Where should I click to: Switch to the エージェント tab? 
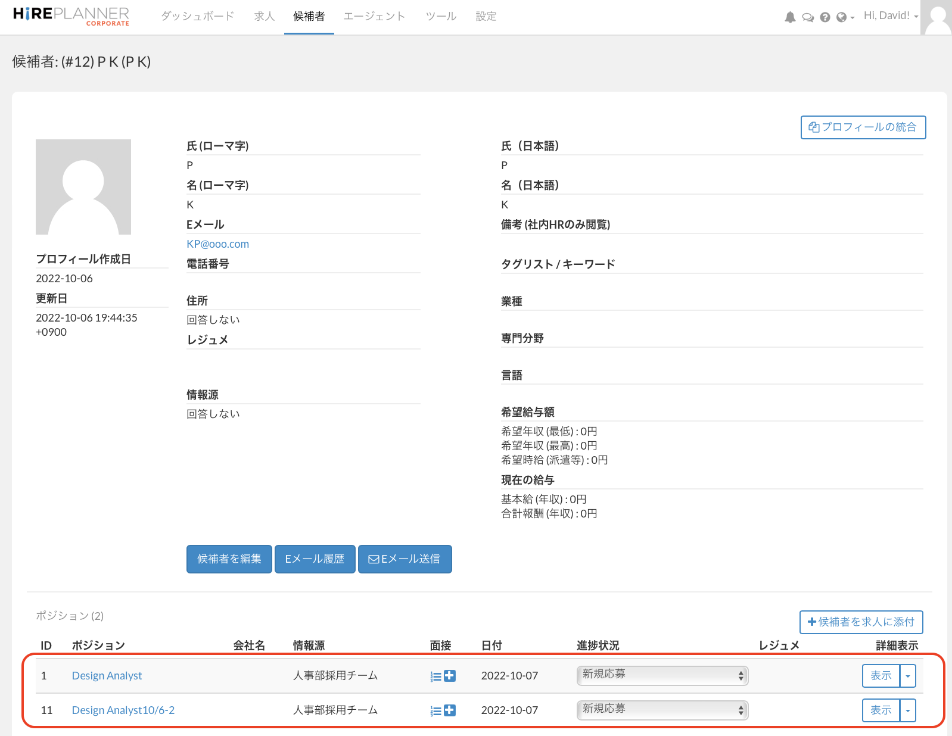tap(374, 17)
